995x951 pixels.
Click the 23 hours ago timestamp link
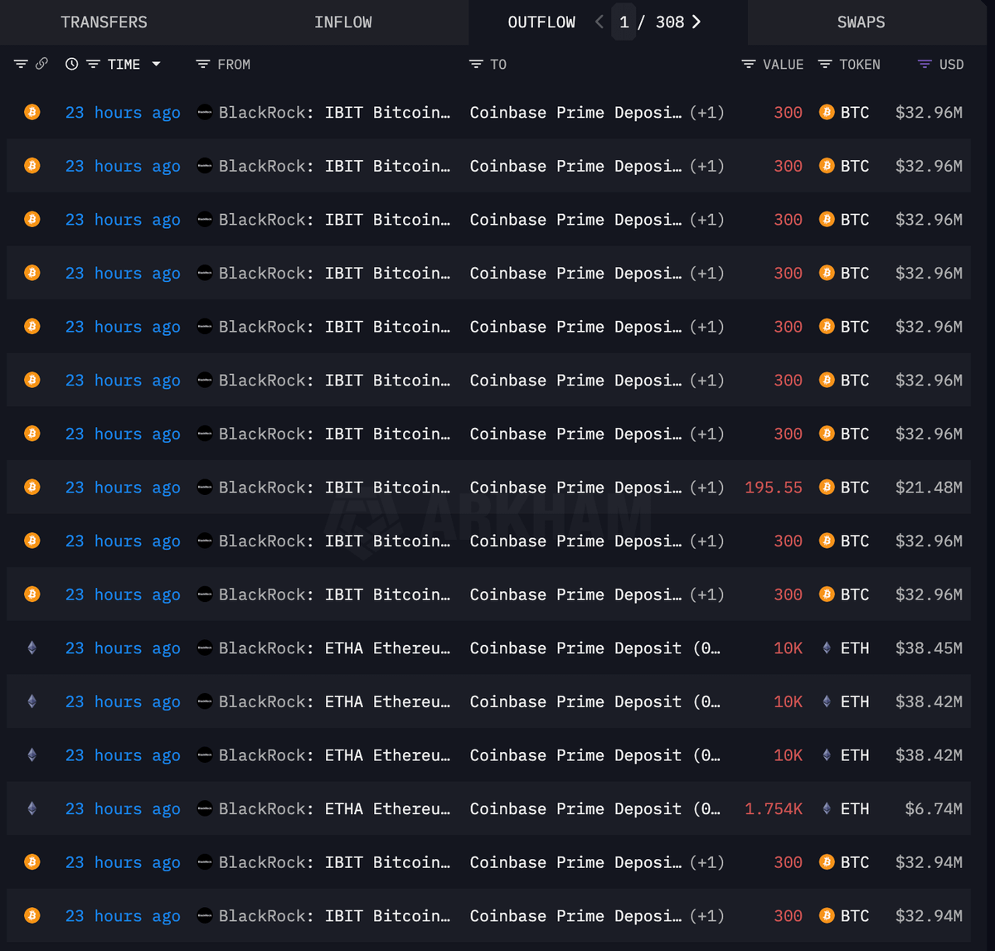122,112
